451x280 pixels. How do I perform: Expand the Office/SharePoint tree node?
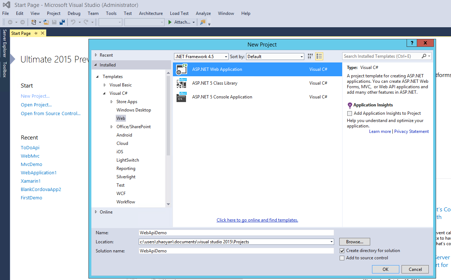tap(112, 127)
